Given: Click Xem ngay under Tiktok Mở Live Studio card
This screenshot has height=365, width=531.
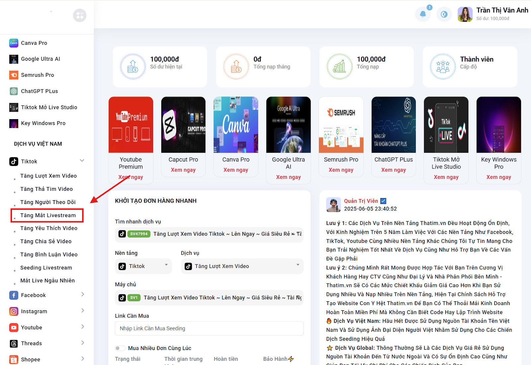Looking at the screenshot, I should pyautogui.click(x=446, y=177).
